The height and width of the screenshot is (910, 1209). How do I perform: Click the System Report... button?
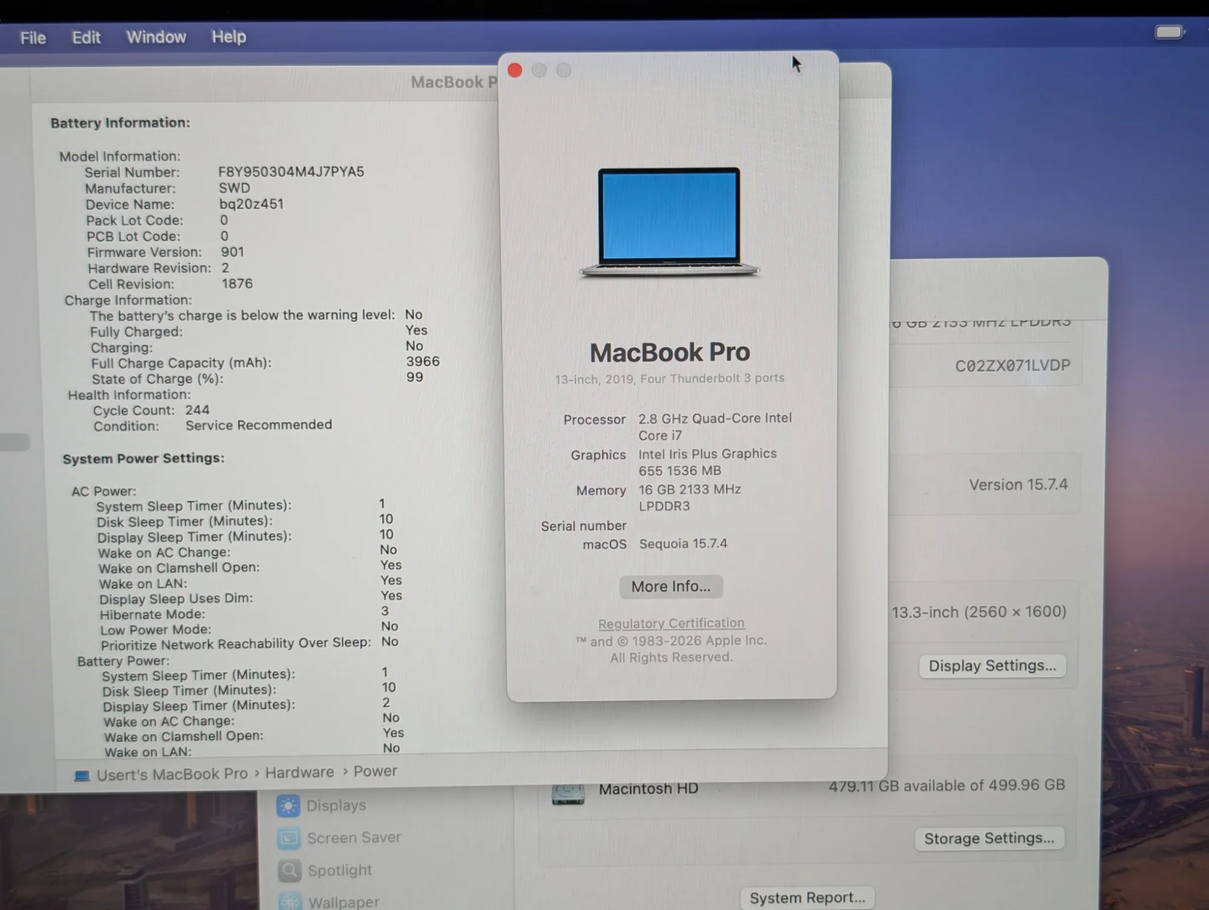pyautogui.click(x=807, y=898)
